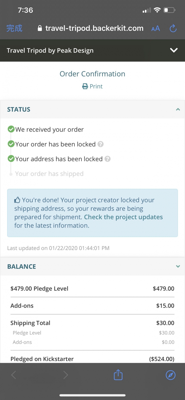
Task: Expand the Travel Tripod project dropdown chevron
Action: [174, 50]
